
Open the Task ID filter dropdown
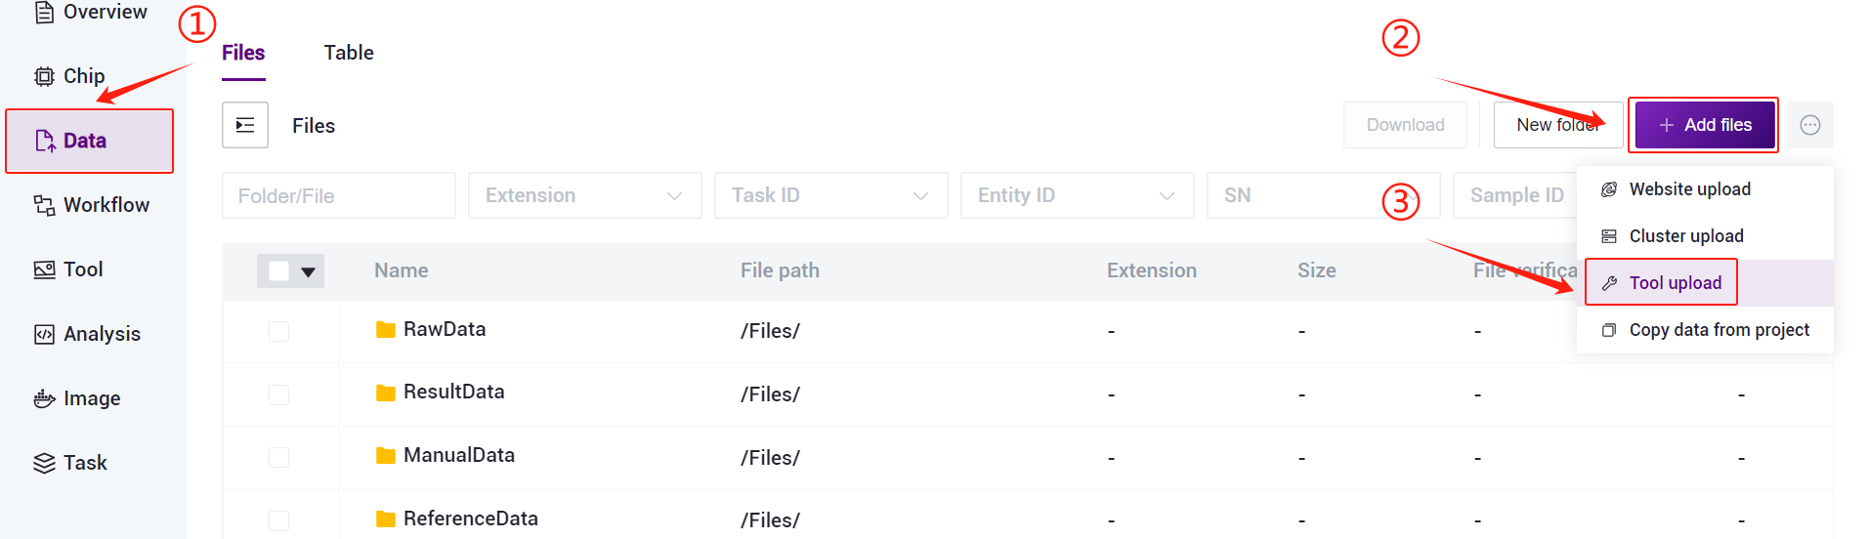tap(831, 195)
